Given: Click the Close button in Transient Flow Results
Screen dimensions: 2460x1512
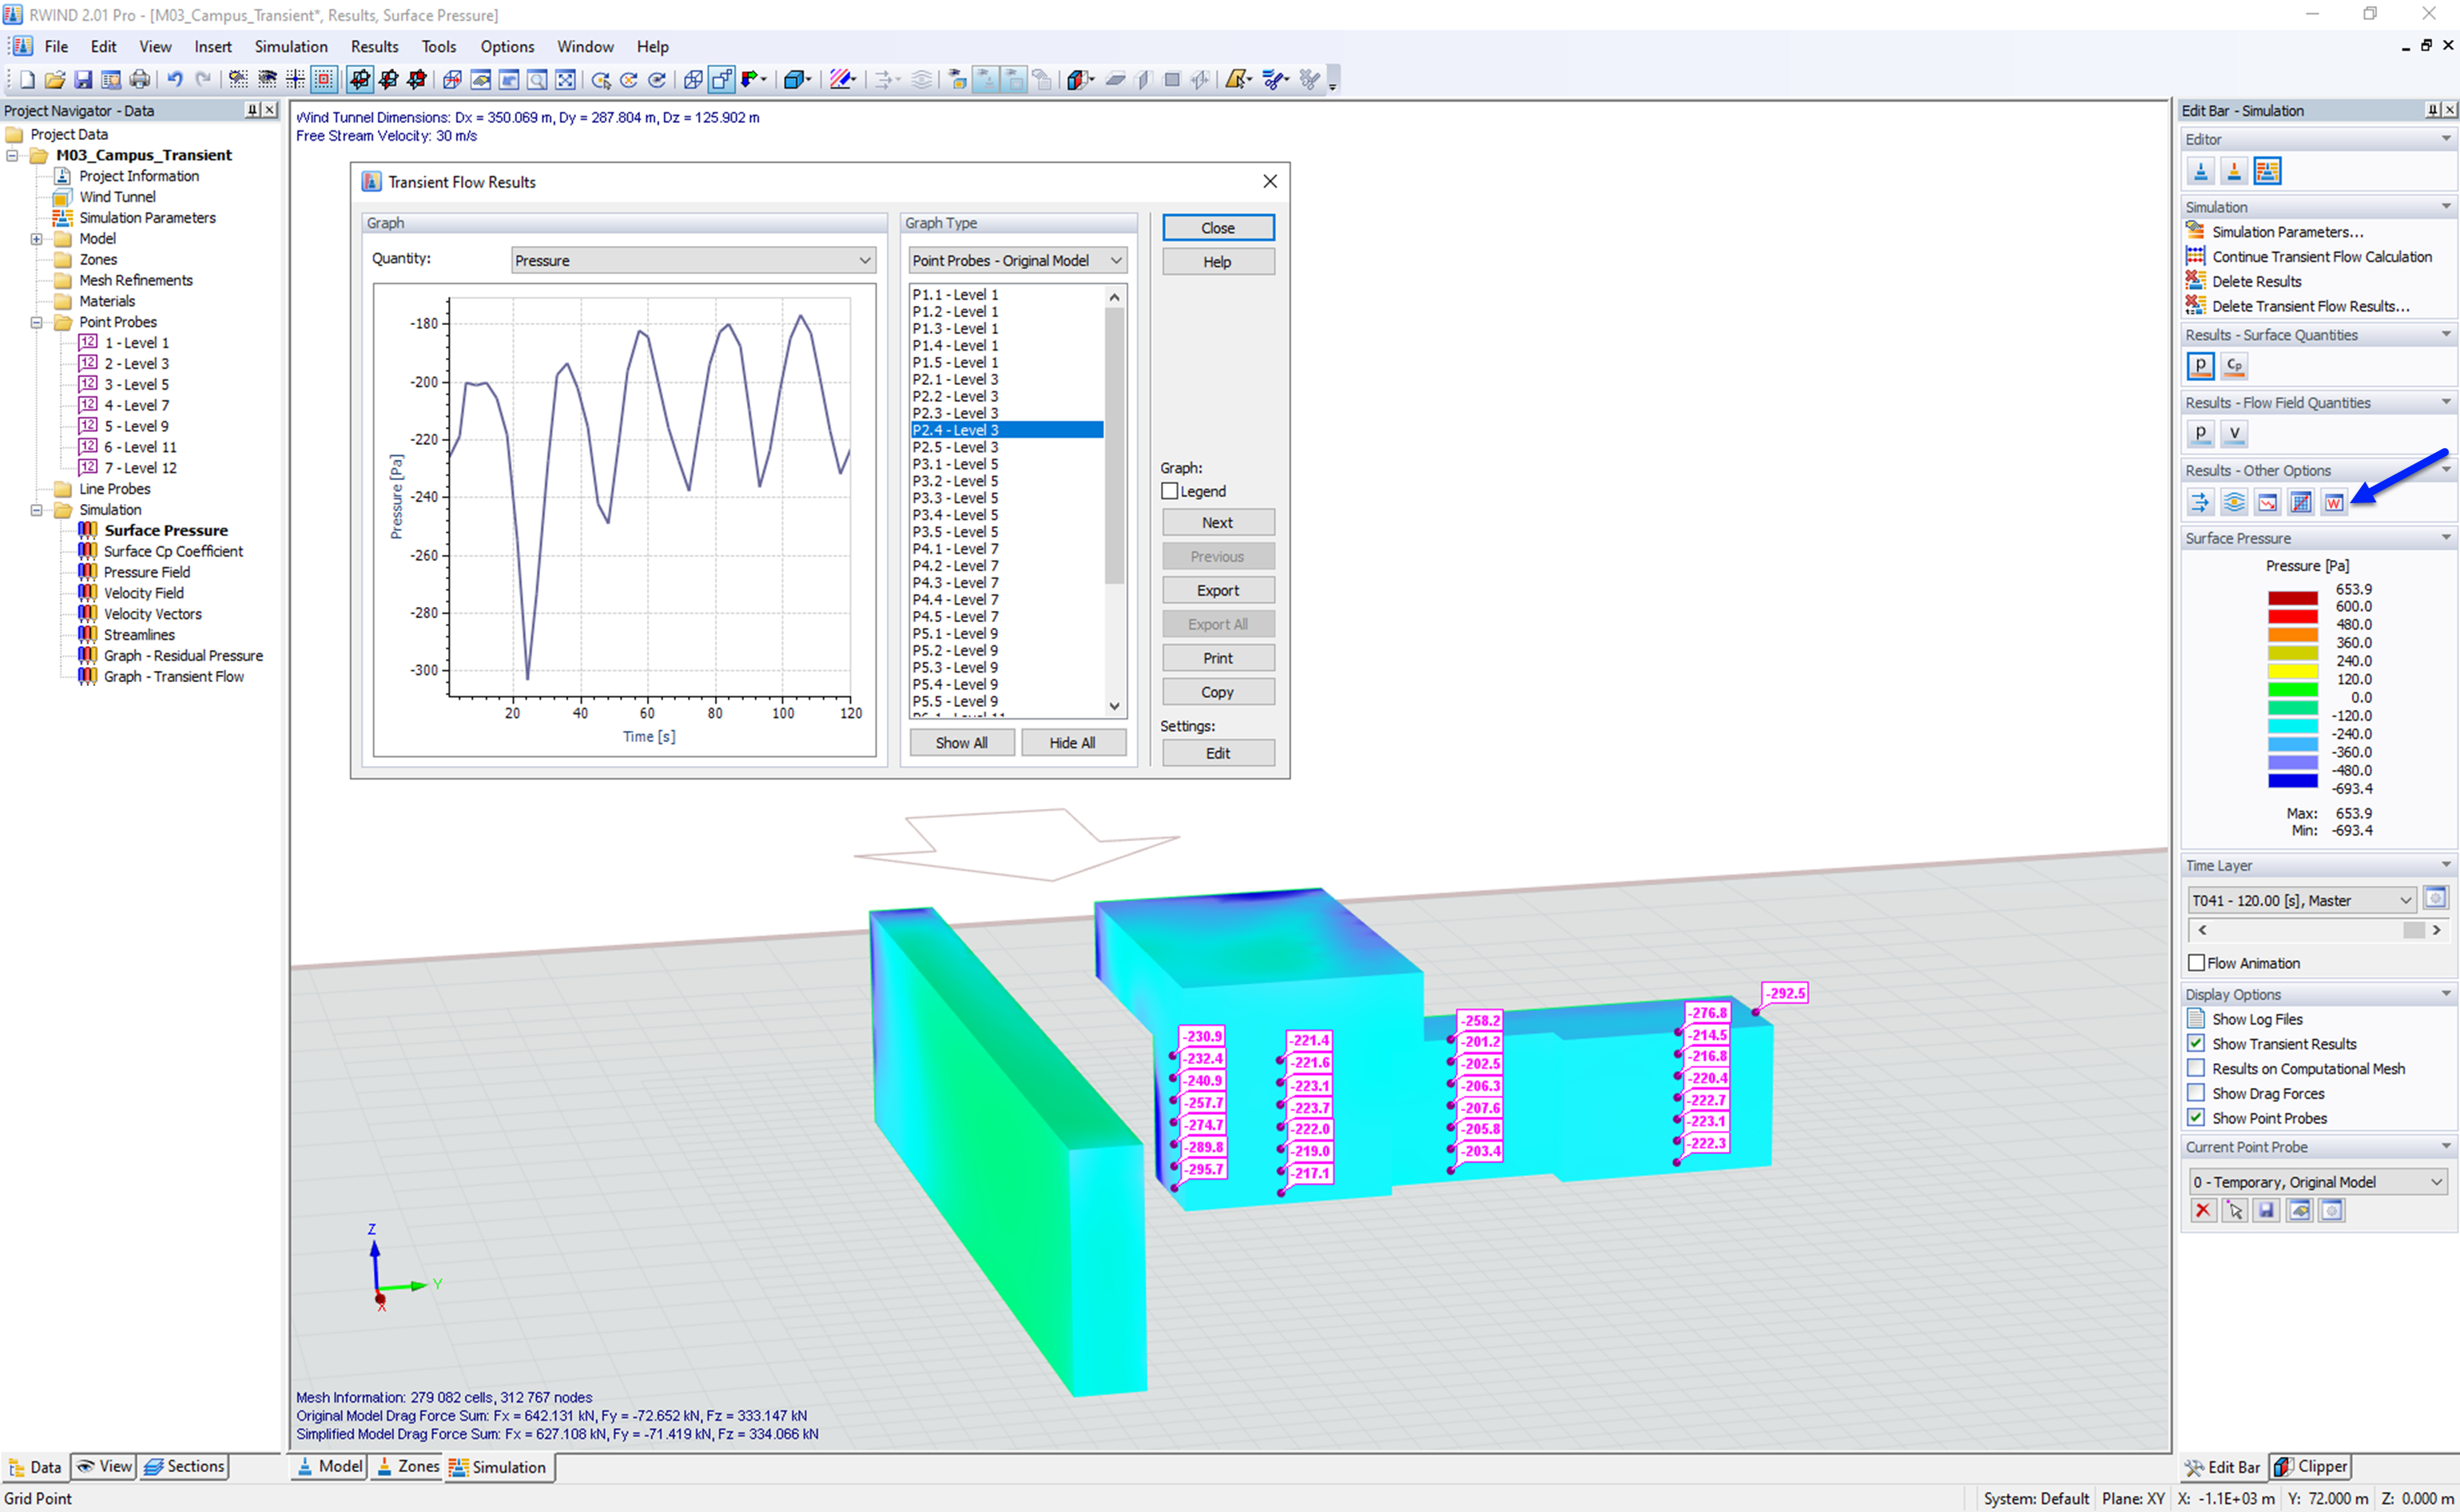Looking at the screenshot, I should (x=1218, y=227).
